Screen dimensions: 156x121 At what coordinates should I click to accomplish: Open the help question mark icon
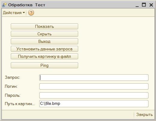click(31, 13)
